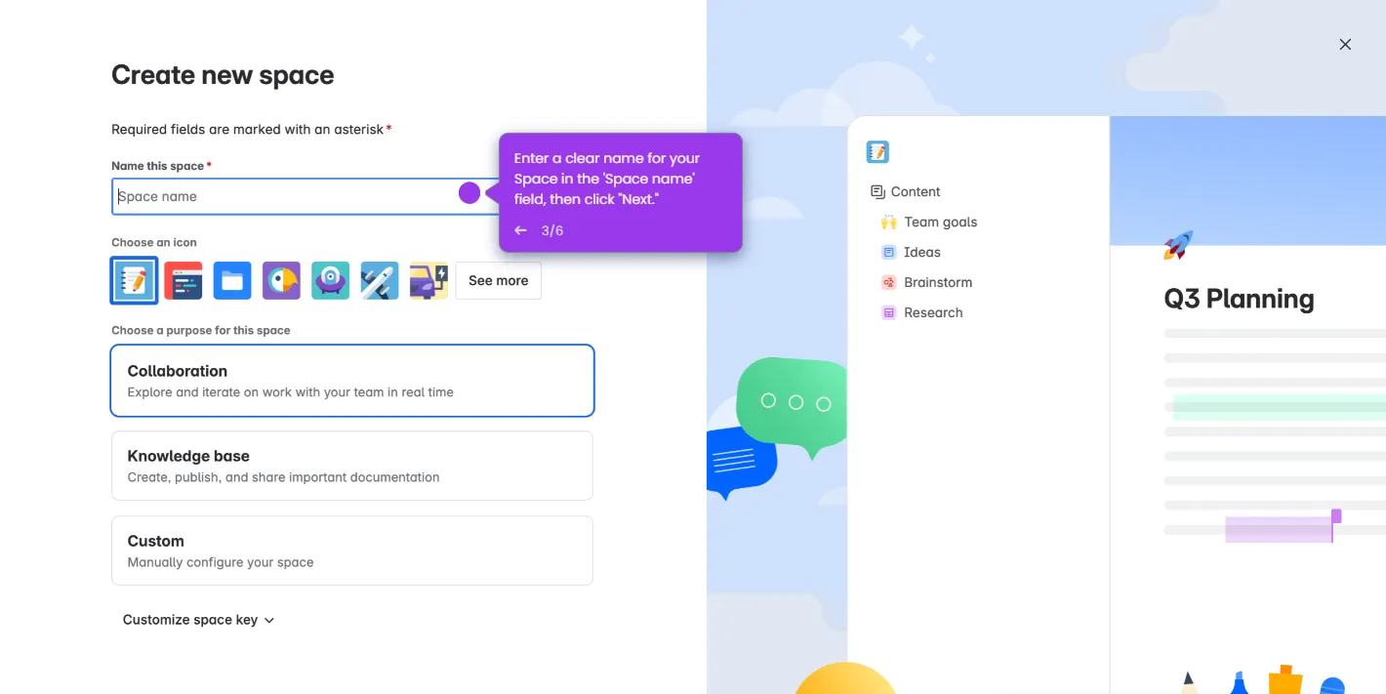Select the parrot space icon

281,281
